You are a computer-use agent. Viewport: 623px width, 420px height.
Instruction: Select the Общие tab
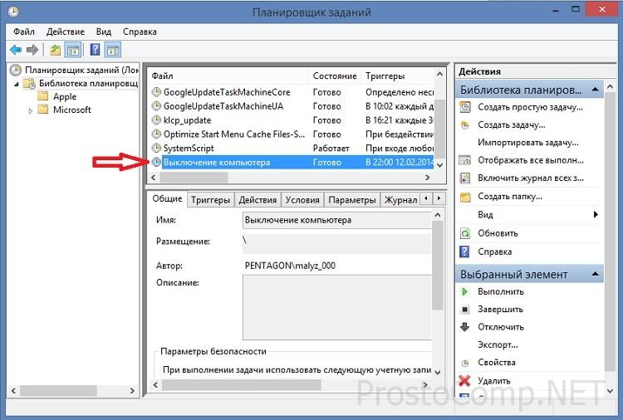(167, 198)
